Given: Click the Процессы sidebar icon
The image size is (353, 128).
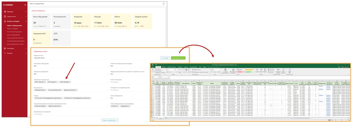Looking at the screenshot, I should [x=5, y=12].
